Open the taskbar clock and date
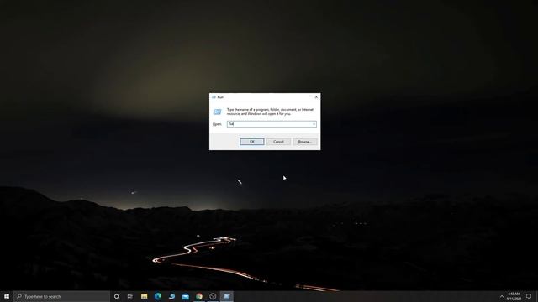This screenshot has height=302, width=538. pos(514,296)
